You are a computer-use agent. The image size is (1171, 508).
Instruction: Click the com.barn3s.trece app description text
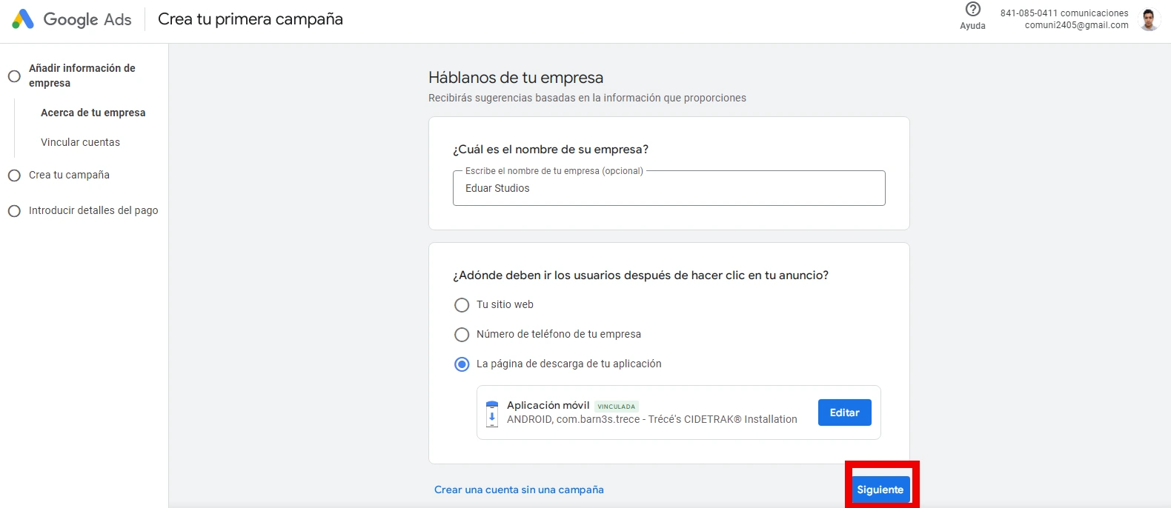coord(651,419)
